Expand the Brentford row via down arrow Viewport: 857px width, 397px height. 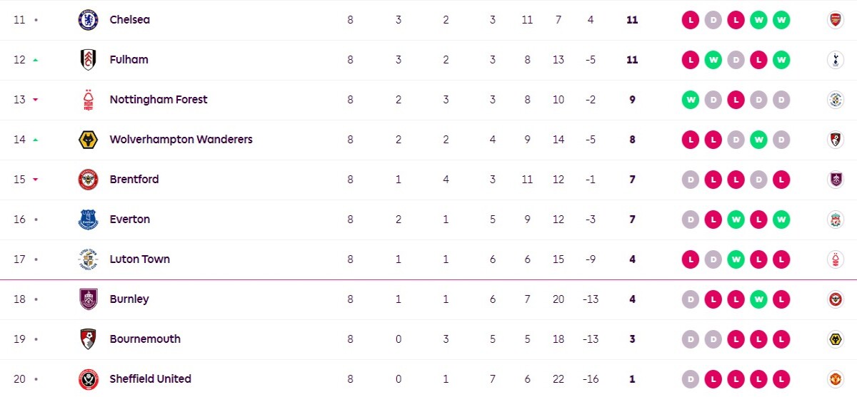tap(36, 180)
